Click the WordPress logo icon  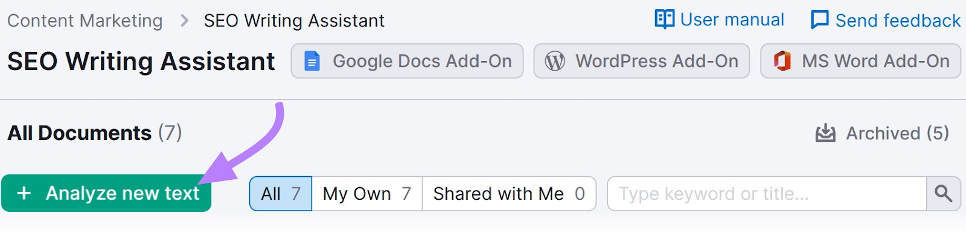pyautogui.click(x=555, y=61)
